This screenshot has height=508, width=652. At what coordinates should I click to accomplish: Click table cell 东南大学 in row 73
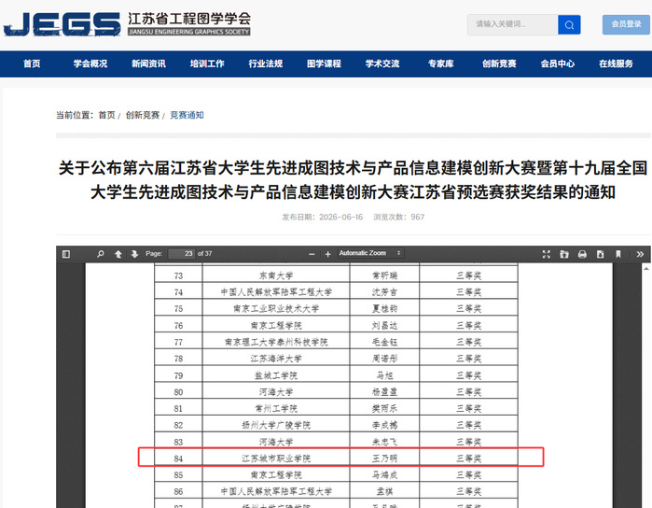pos(276,275)
